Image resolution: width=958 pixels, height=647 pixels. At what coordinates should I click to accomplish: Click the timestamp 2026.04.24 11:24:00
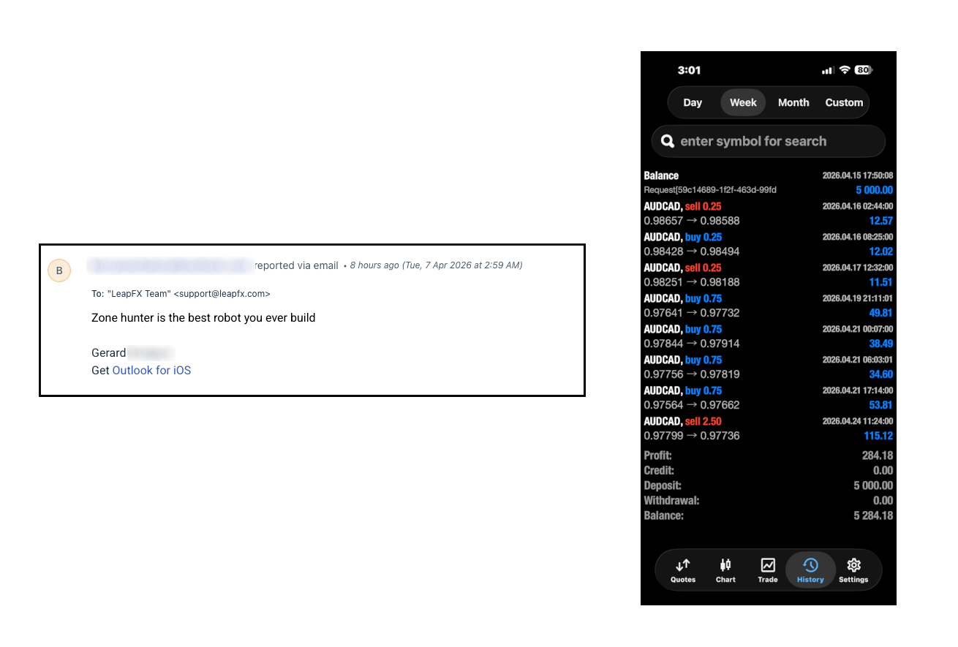pos(857,421)
